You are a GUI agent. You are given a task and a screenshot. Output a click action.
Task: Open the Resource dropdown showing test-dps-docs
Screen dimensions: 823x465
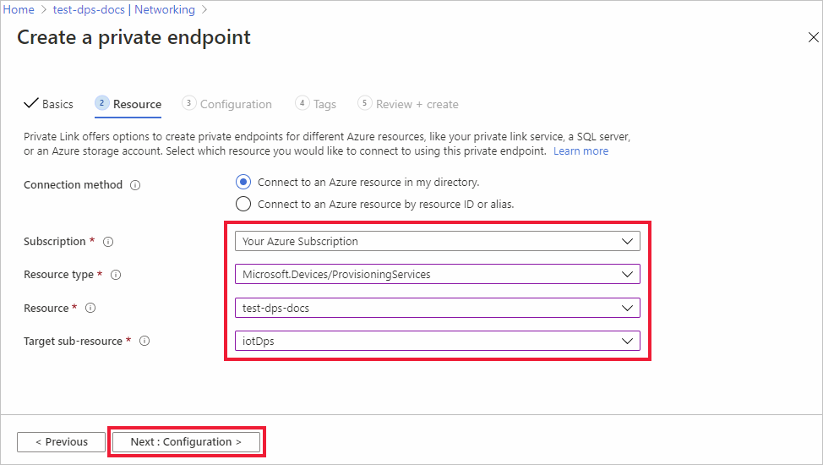coord(437,309)
